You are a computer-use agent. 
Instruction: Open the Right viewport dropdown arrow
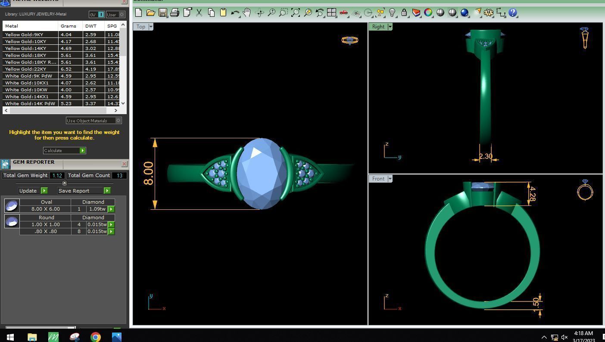(390, 27)
